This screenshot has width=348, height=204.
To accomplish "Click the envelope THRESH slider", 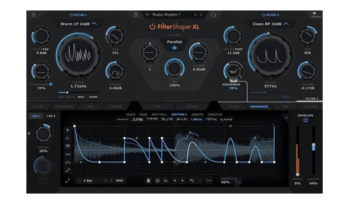I will coord(297,150).
